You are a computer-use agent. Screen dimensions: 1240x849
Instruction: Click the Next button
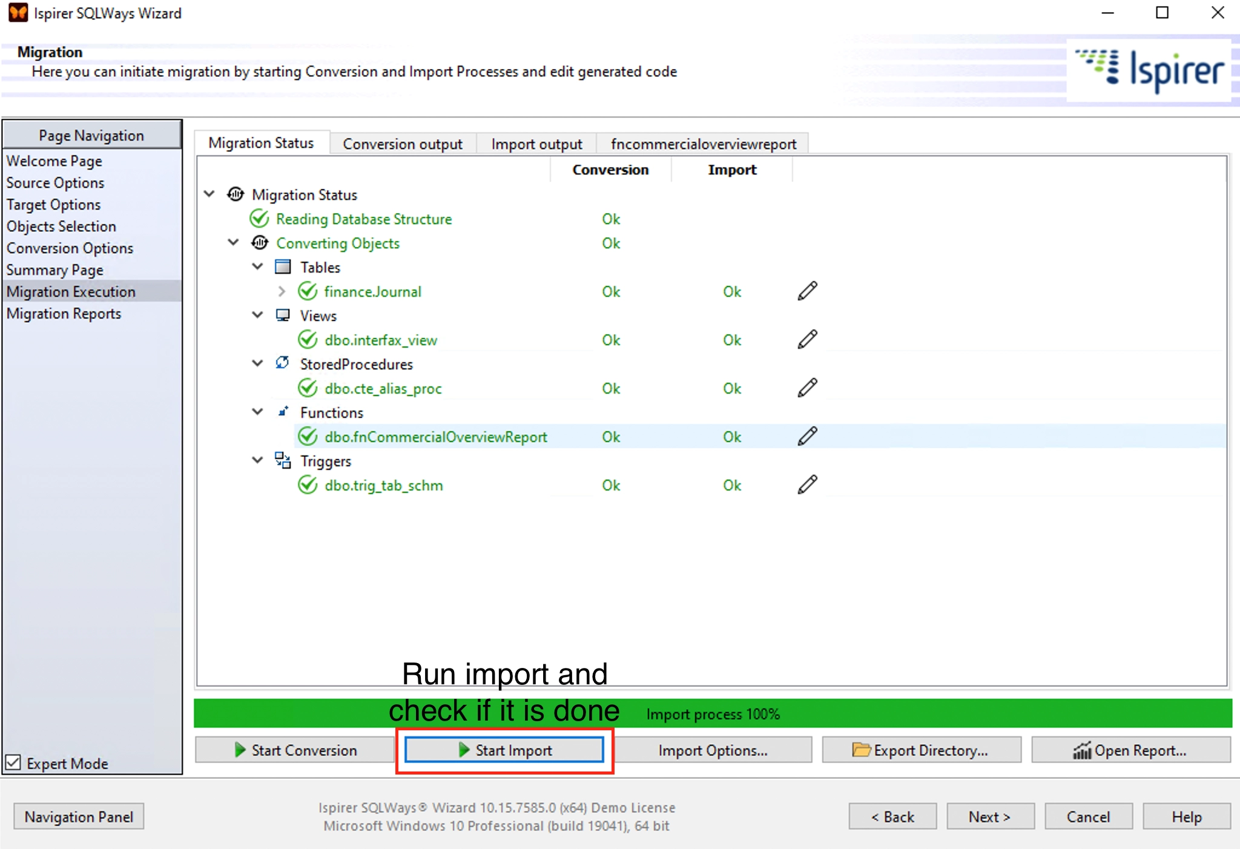click(x=991, y=816)
